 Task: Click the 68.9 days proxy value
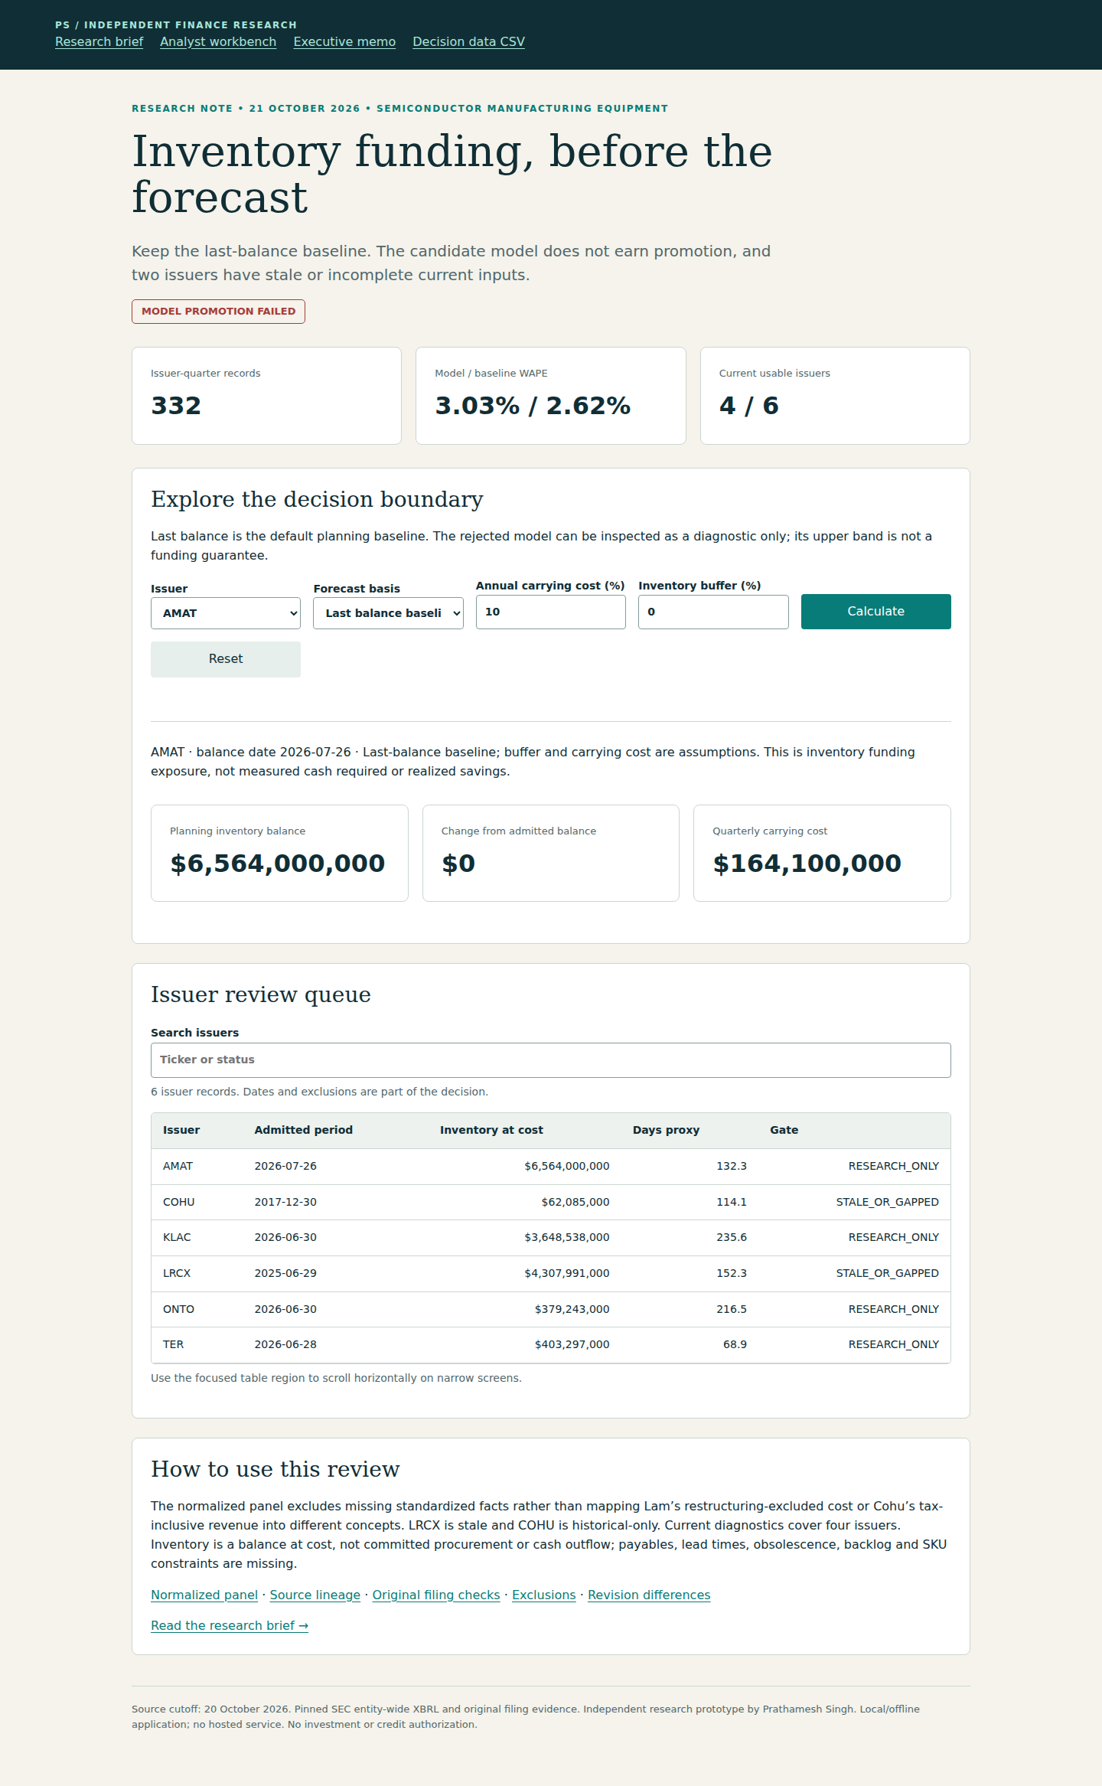coord(735,1345)
